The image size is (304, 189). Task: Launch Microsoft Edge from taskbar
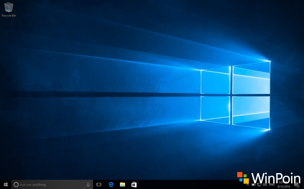[x=111, y=184]
